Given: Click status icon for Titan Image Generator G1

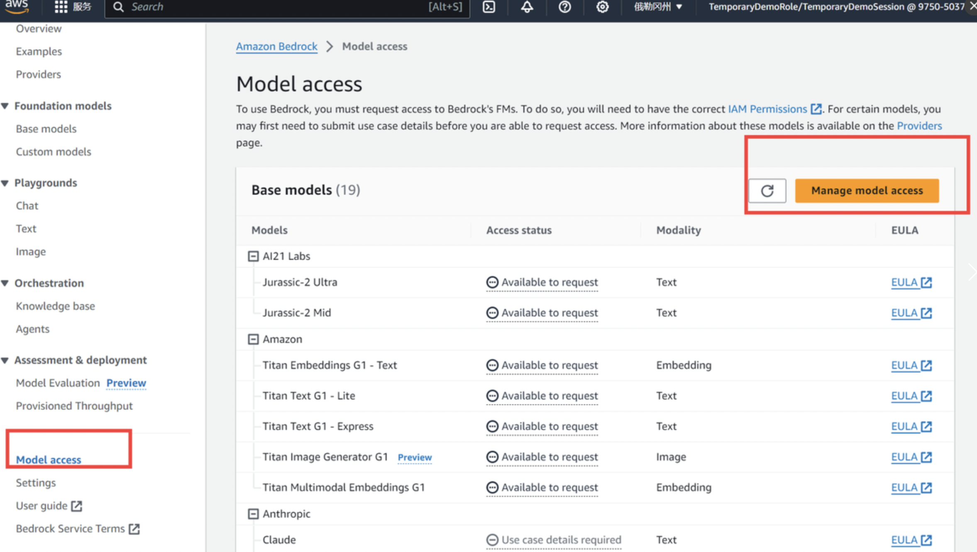Looking at the screenshot, I should [x=492, y=457].
